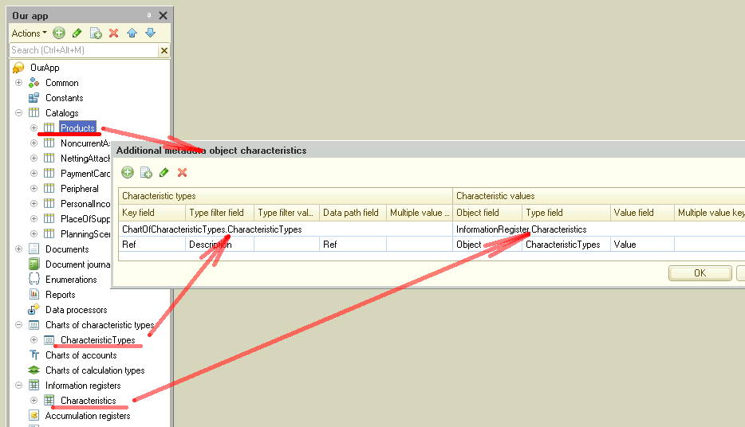Add a new characteristic in the dialog toolbar
Viewport: 745px width, 427px height.
pos(128,172)
